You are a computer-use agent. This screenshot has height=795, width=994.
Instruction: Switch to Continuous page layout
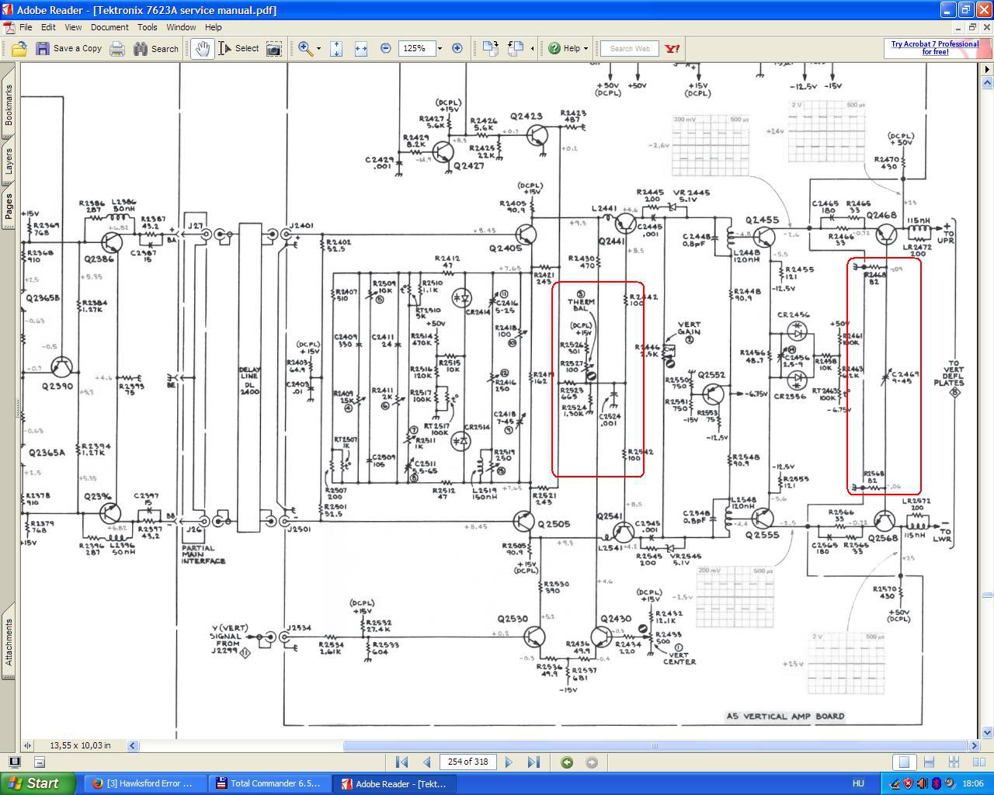(929, 762)
